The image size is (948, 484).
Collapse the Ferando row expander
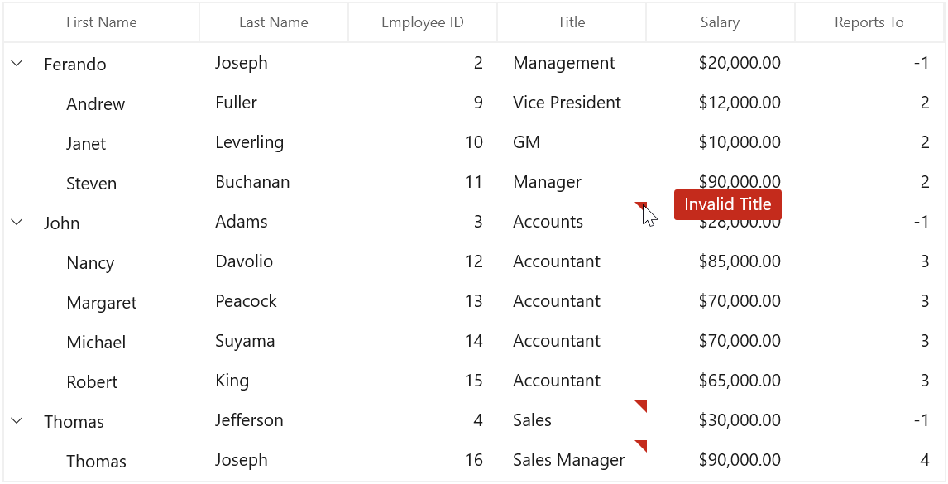pos(17,63)
